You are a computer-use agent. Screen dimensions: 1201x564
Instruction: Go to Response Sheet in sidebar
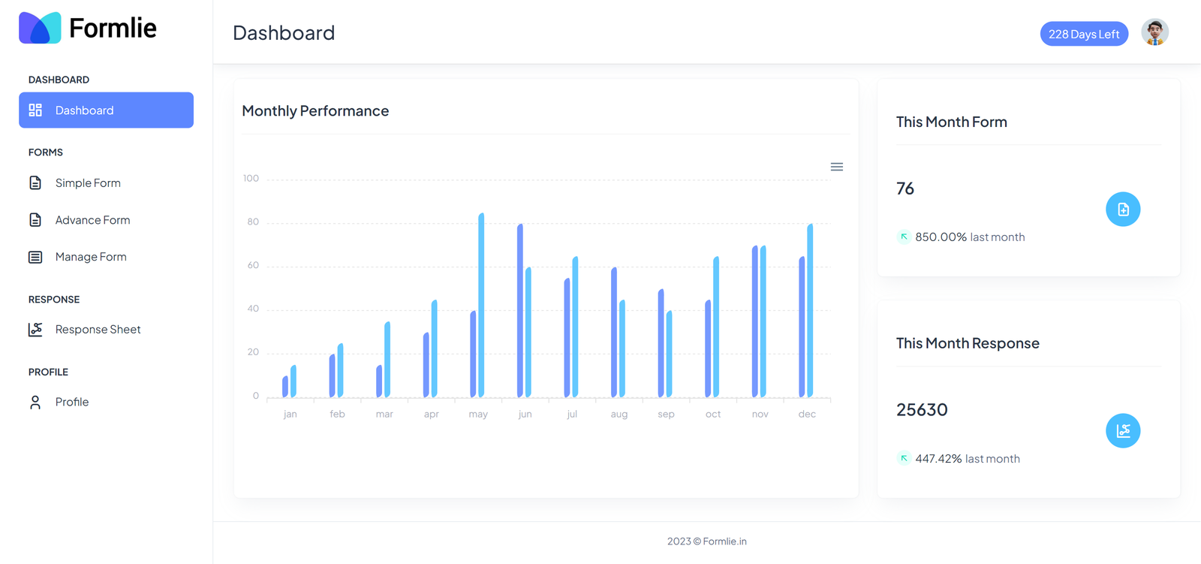click(98, 330)
